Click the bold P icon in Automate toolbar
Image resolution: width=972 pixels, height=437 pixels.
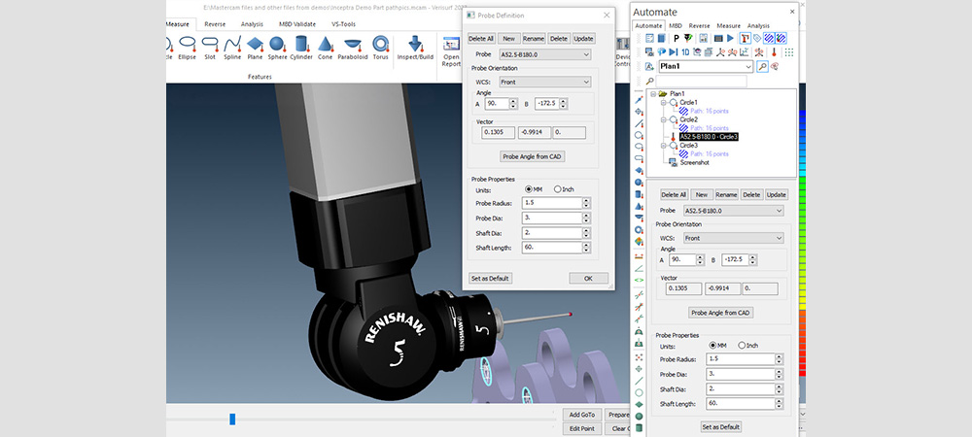677,39
